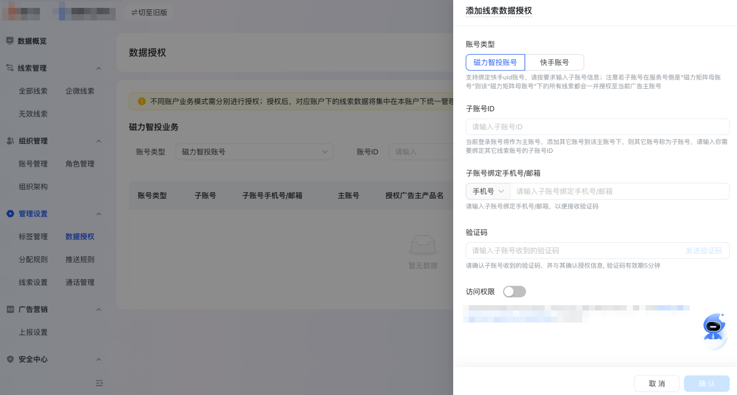Enable the 访问权限 access permission toggle
The width and height of the screenshot is (737, 395).
point(514,292)
